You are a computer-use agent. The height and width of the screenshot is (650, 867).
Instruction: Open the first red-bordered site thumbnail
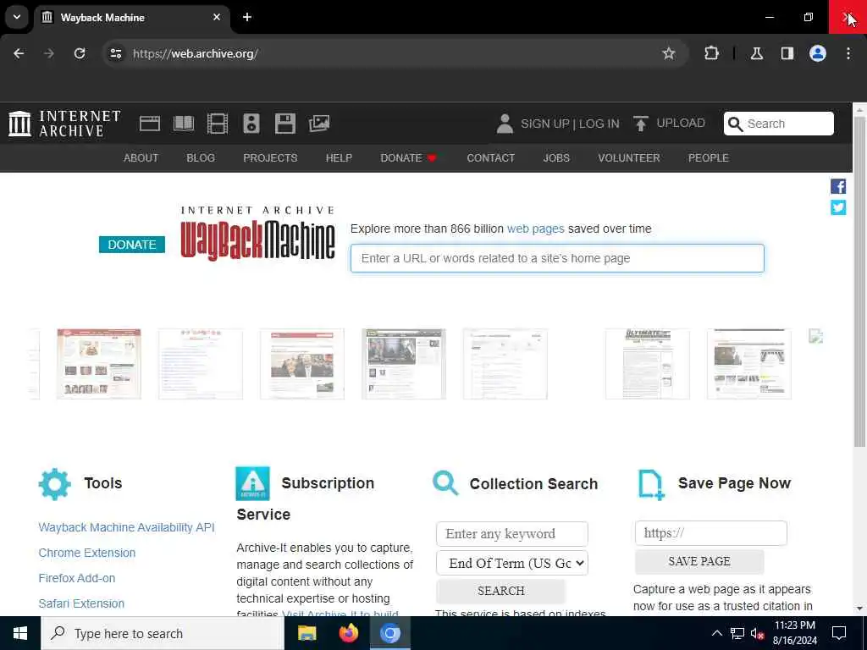pyautogui.click(x=99, y=364)
